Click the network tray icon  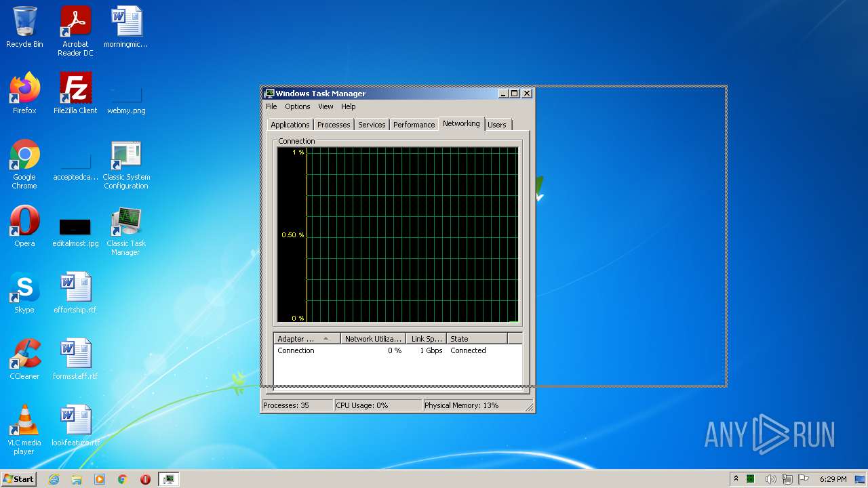[x=787, y=479]
